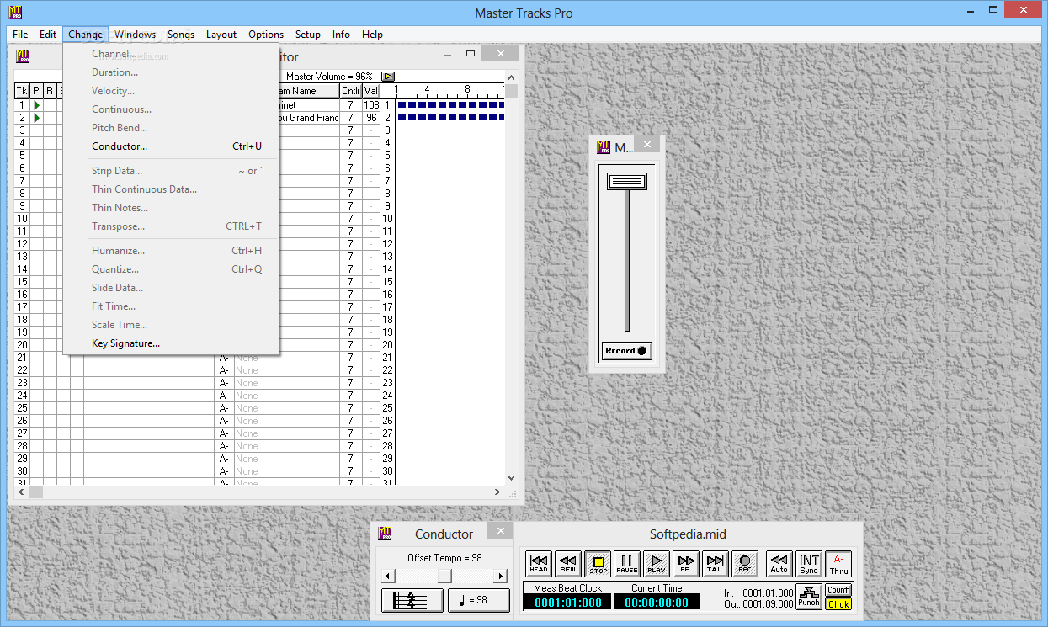The image size is (1048, 627).
Task: Click the first measure block of track 1
Action: click(x=402, y=105)
